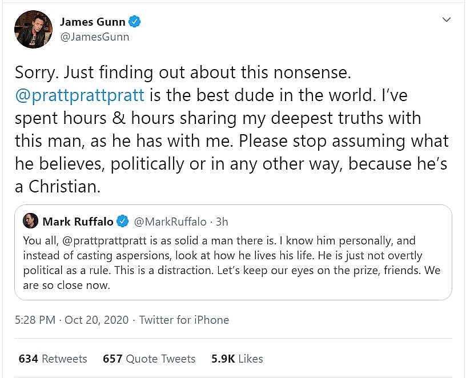Open the James Gunn display name link
The width and height of the screenshot is (470, 378).
(x=92, y=22)
